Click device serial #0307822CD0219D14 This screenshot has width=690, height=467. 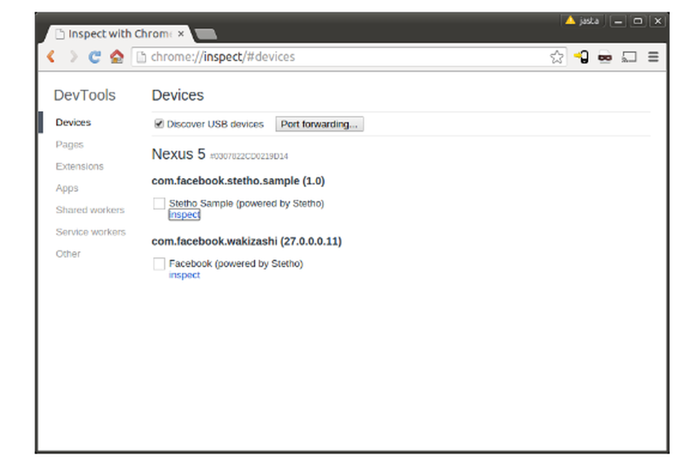click(x=249, y=156)
